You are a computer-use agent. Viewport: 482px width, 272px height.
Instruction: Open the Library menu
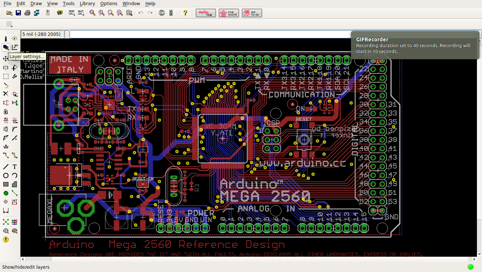click(87, 4)
